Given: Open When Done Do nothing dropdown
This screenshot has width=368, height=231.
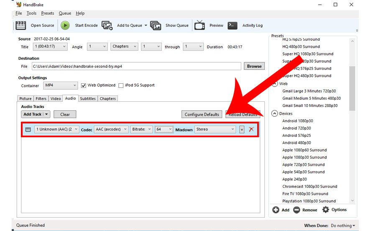Looking at the screenshot, I should (343, 226).
